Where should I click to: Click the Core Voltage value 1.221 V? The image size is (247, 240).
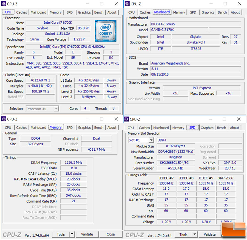click(x=79, y=39)
